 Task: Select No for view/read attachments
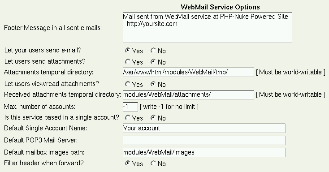tap(153, 84)
